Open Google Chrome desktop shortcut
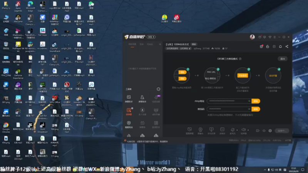This screenshot has height=173, width=308. (6, 128)
